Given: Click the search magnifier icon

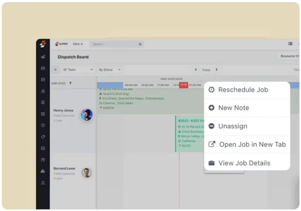Looking at the screenshot, I should coord(140,44).
